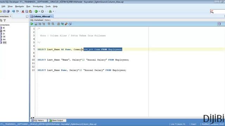Viewport: 225px width, 126px height.
Task: Click the green Back navigation icon
Action: point(36,11)
